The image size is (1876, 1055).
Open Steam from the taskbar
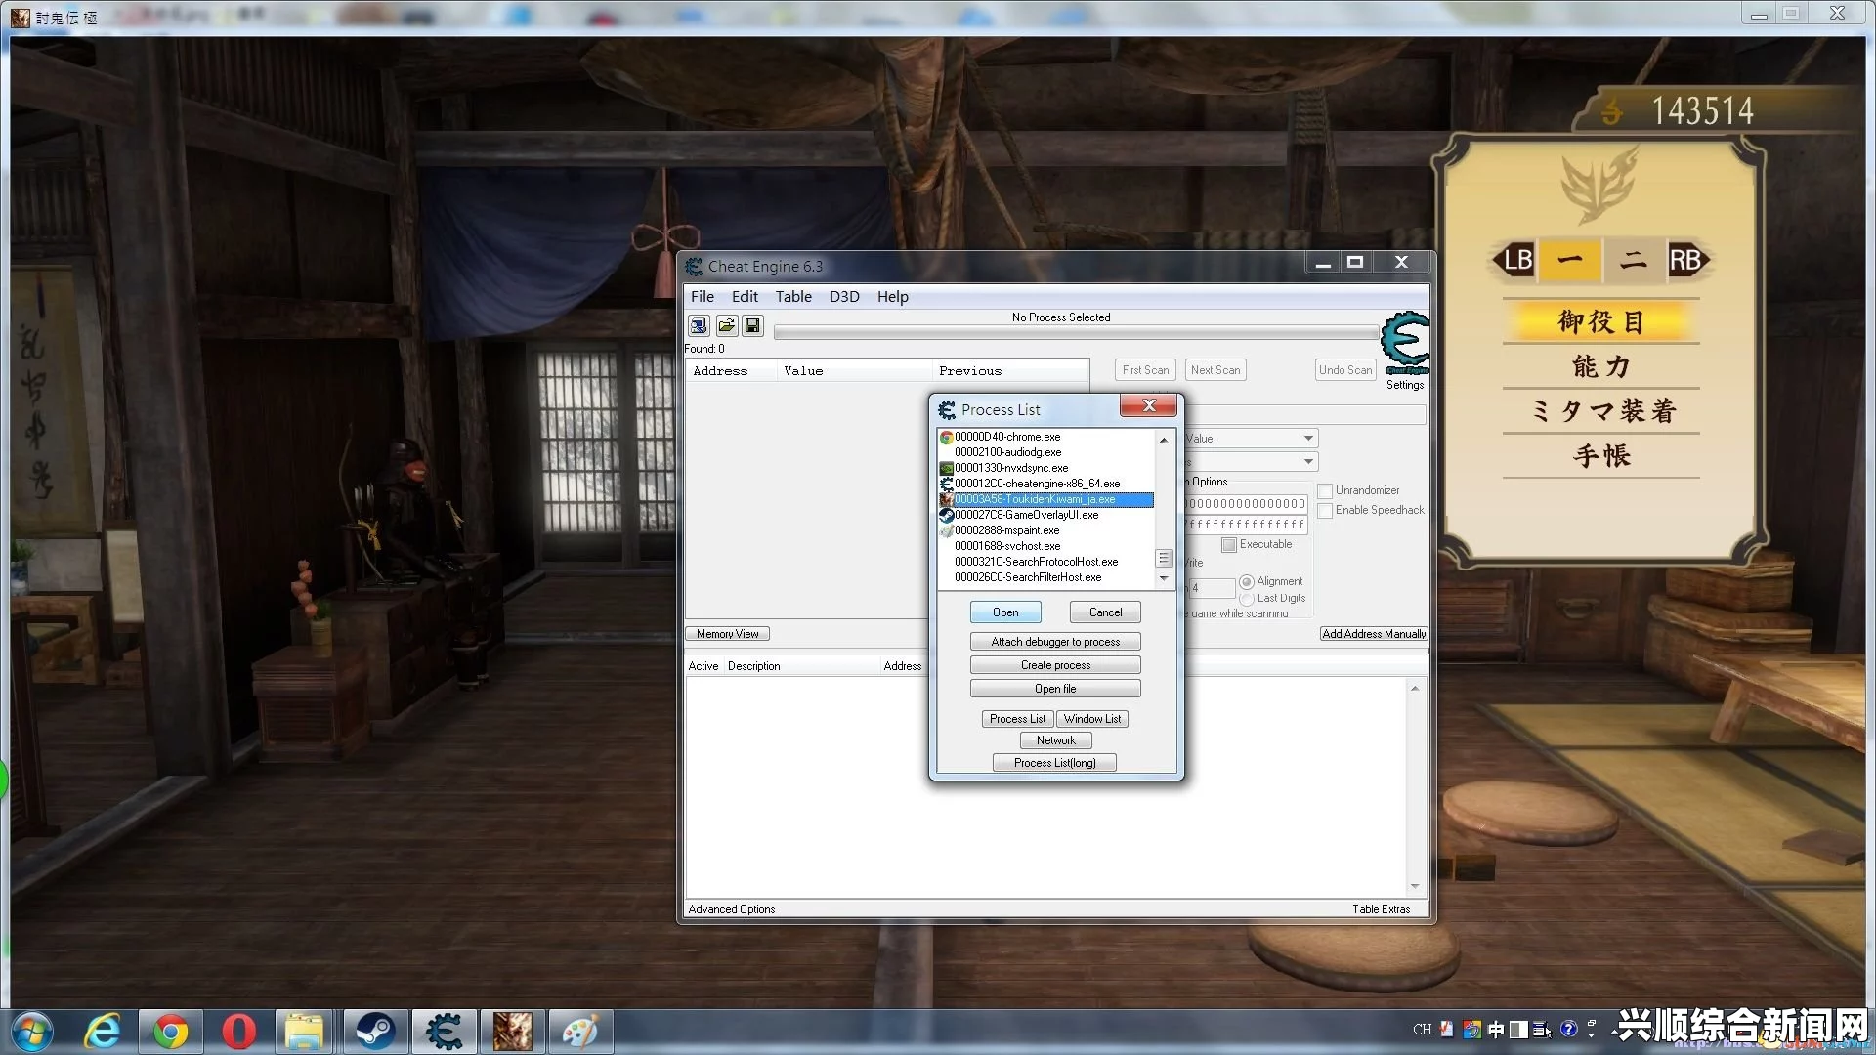point(374,1031)
